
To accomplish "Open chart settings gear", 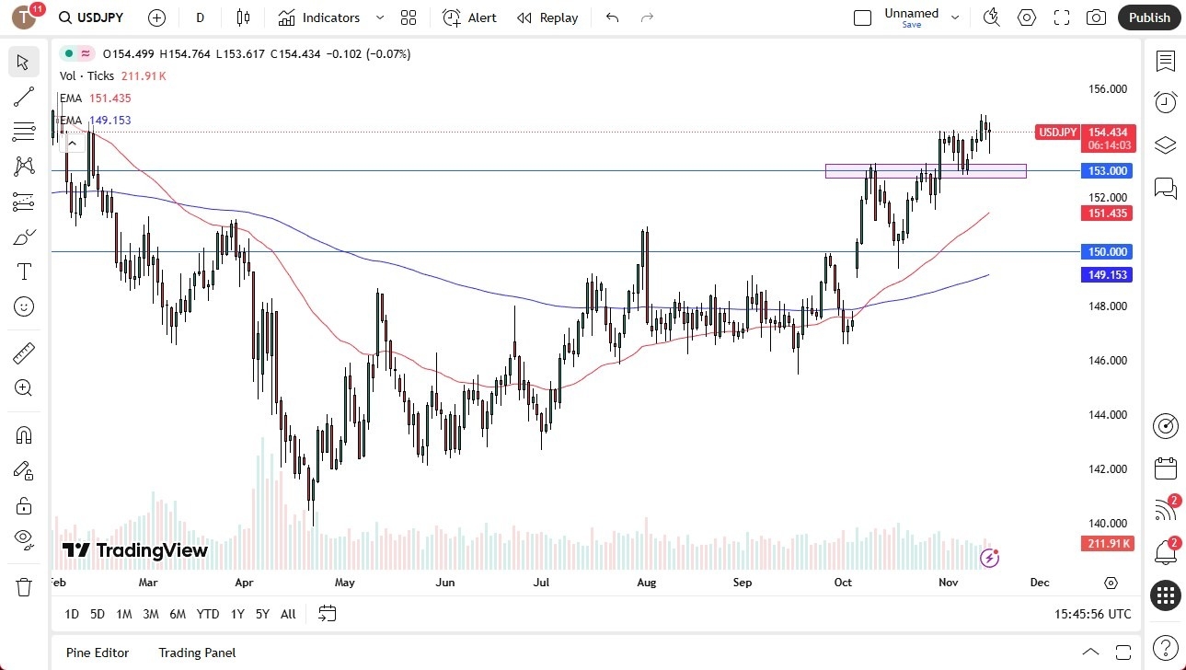I will [x=1026, y=17].
